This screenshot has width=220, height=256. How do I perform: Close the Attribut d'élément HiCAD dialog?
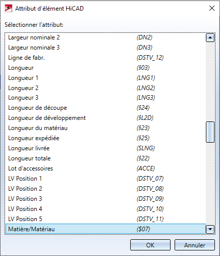(212, 8)
